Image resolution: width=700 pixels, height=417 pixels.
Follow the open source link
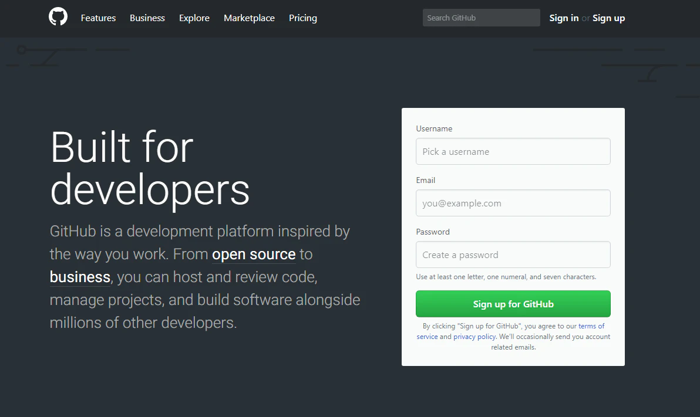[x=254, y=254]
